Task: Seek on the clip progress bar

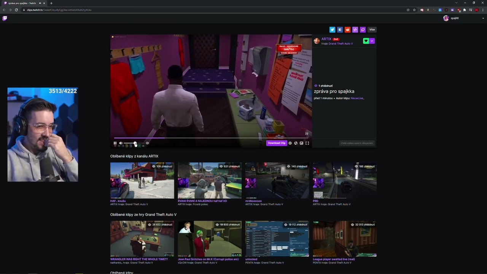Action: (211, 138)
